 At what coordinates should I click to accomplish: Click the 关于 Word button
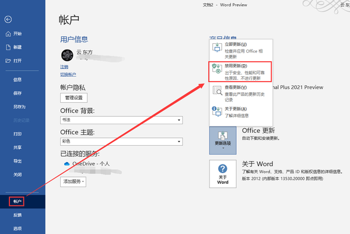coord(223,174)
